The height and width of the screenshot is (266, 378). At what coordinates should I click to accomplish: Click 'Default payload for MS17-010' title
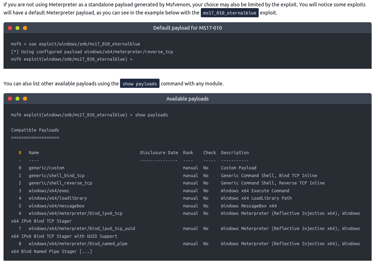coord(187,28)
